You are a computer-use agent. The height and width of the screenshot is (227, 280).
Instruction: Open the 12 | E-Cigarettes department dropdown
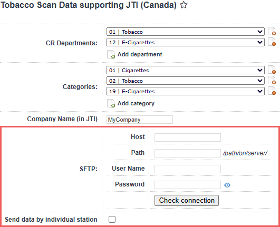click(x=186, y=42)
